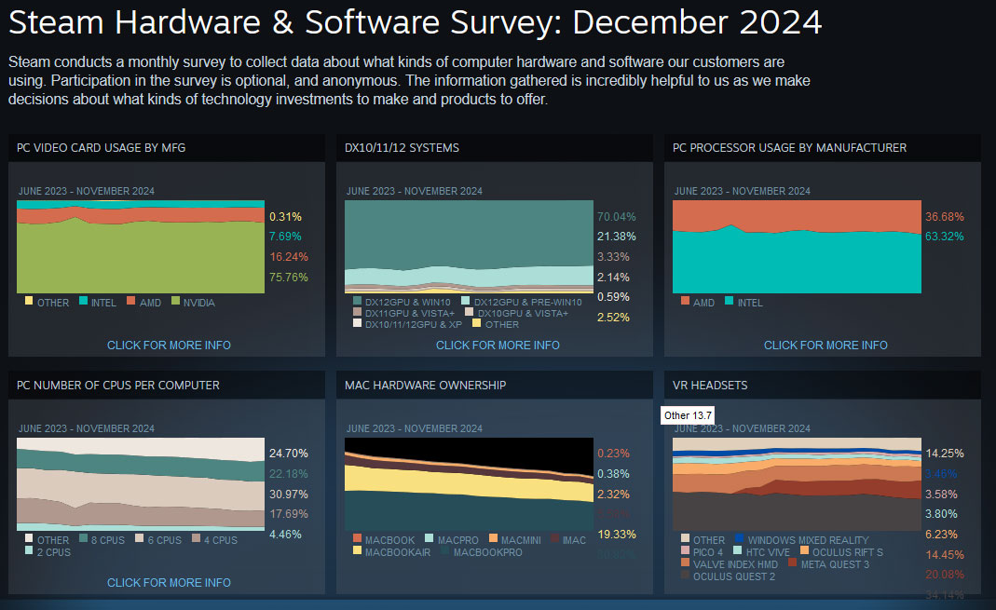Click the MACMINI legend swatch
Image resolution: width=996 pixels, height=610 pixels.
[x=493, y=538]
